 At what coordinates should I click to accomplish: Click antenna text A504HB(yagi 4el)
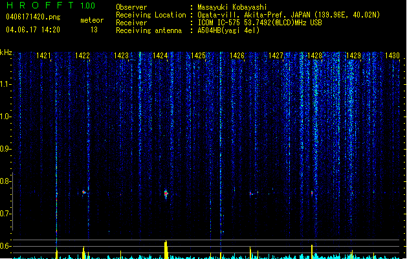pos(228,30)
